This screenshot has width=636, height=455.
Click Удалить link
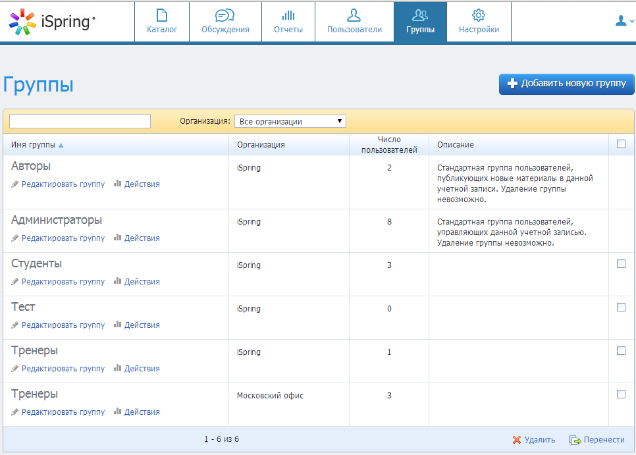click(539, 440)
